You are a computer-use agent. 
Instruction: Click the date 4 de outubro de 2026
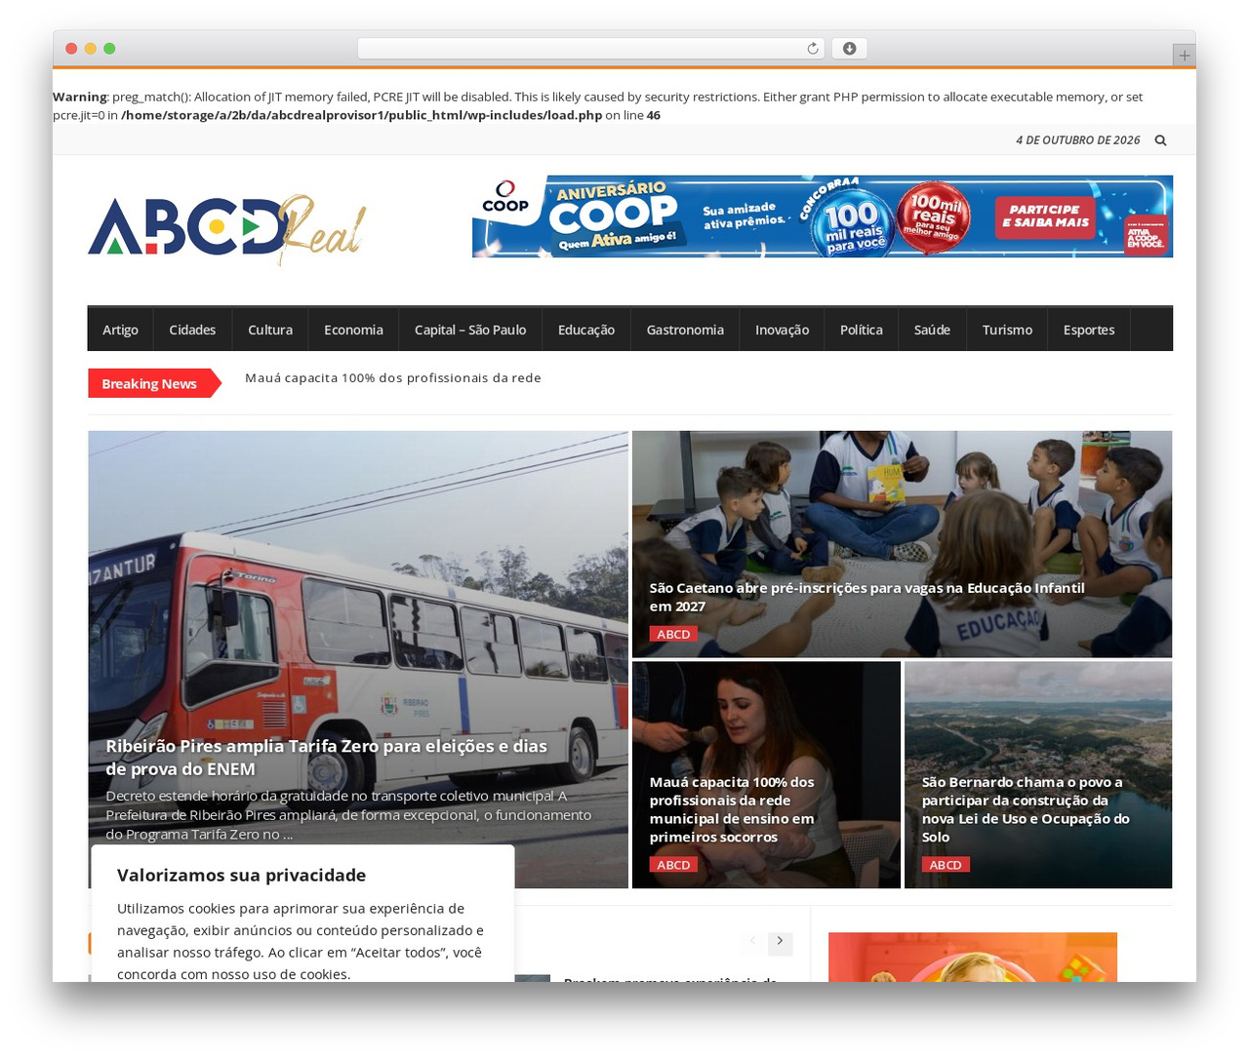(x=1077, y=140)
